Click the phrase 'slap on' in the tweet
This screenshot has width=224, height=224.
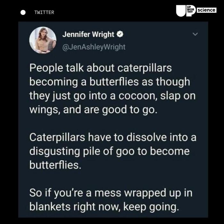click(178, 96)
